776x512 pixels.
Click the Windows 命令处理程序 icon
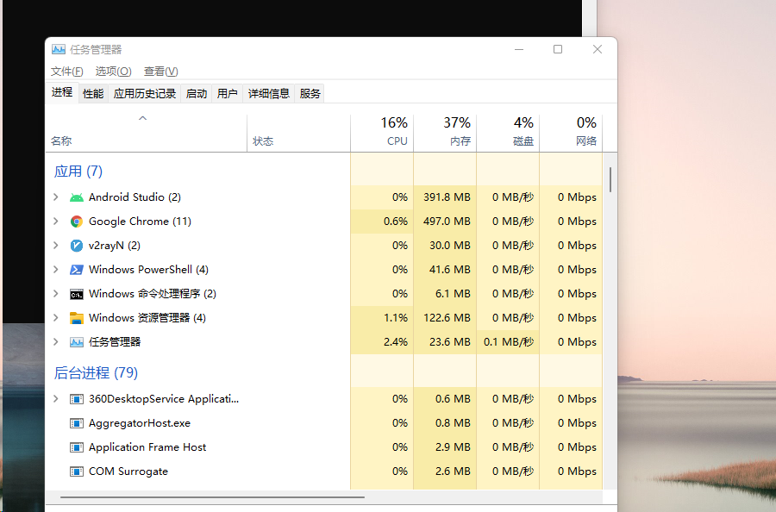[77, 294]
